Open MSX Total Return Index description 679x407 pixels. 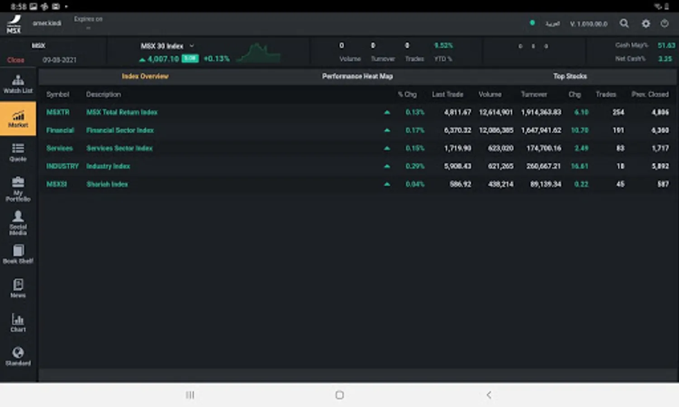[x=122, y=112]
